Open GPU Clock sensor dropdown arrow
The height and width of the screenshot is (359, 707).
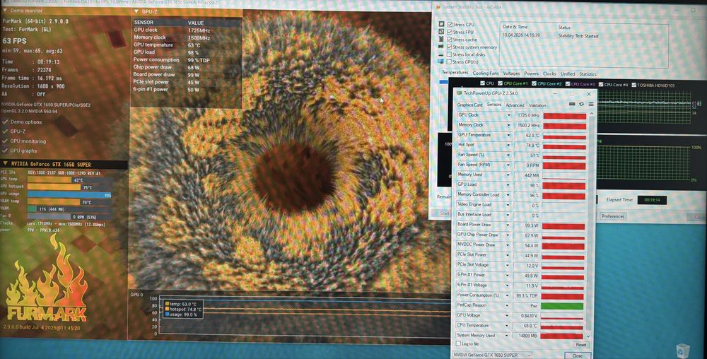click(508, 115)
